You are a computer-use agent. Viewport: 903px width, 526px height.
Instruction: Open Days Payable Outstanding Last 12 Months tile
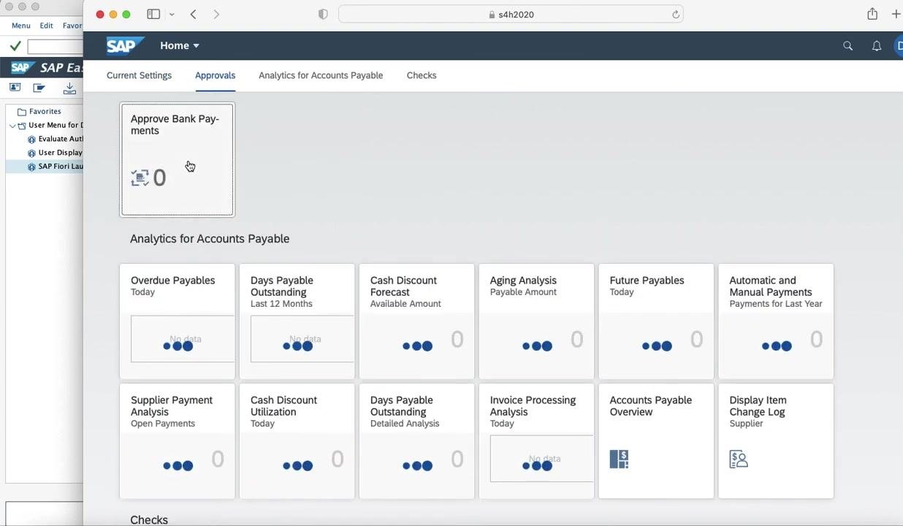pyautogui.click(x=297, y=321)
